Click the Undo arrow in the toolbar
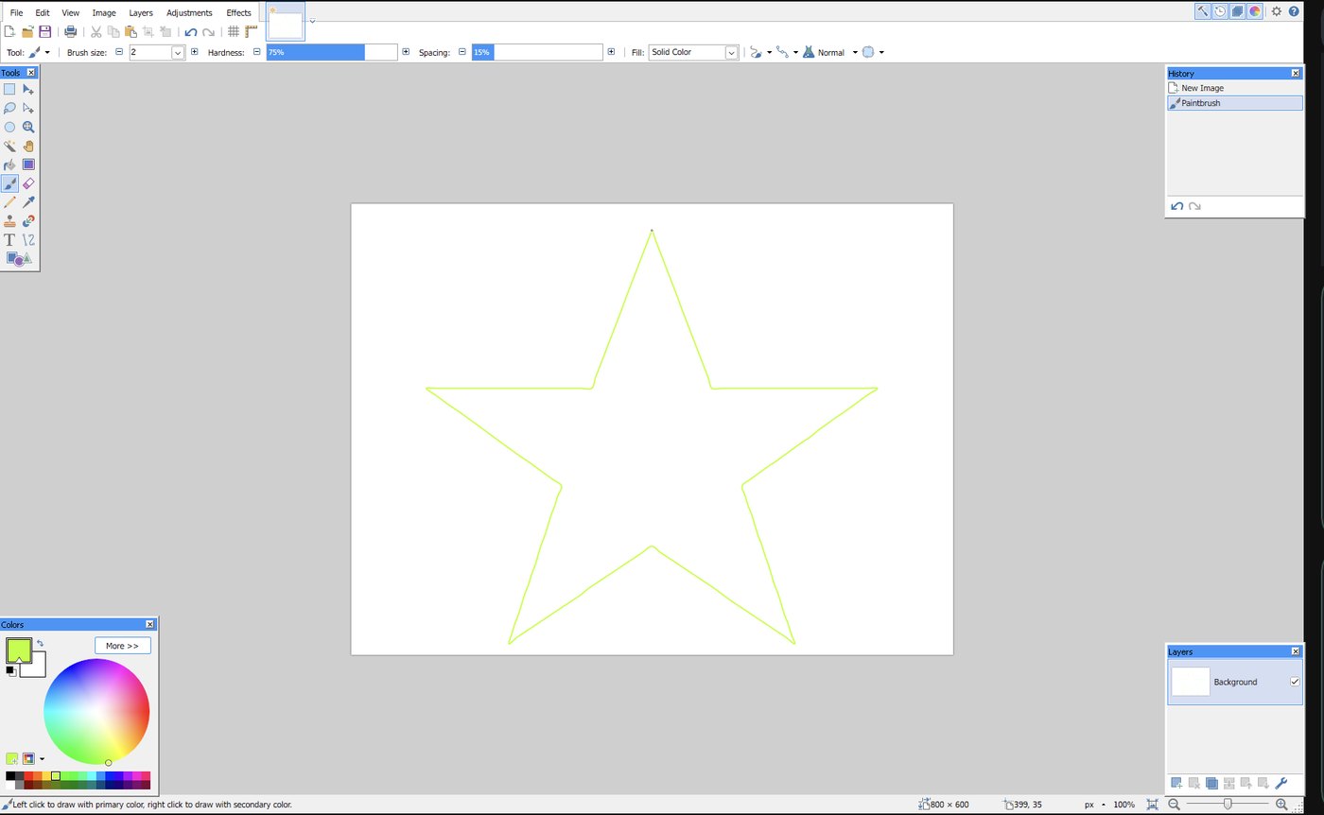 [190, 32]
